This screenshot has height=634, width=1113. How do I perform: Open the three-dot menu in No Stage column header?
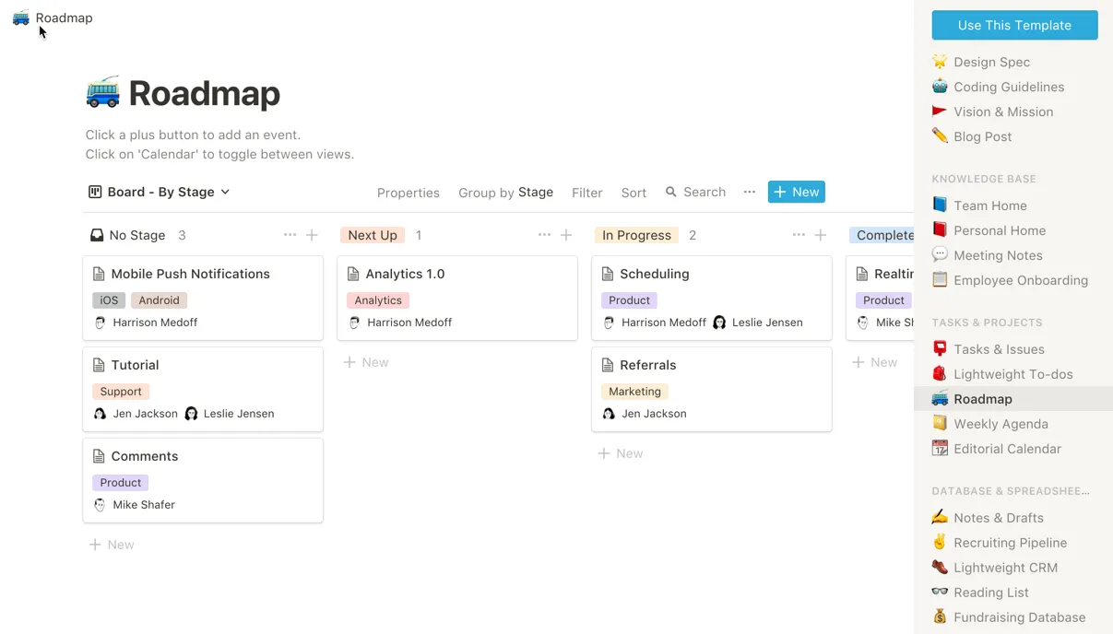click(290, 235)
